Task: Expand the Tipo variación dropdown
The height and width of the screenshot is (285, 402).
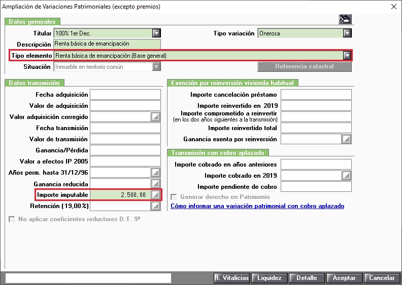Action: point(347,33)
